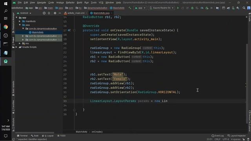Viewport: 251px width, 141px height.
Task: Click the Collapse All icon in the project panel
Action: pyautogui.click(x=49, y=13)
